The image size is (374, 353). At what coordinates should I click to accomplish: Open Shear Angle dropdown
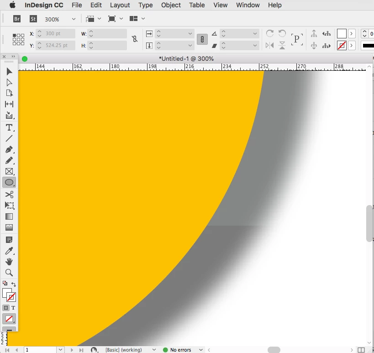coord(255,45)
